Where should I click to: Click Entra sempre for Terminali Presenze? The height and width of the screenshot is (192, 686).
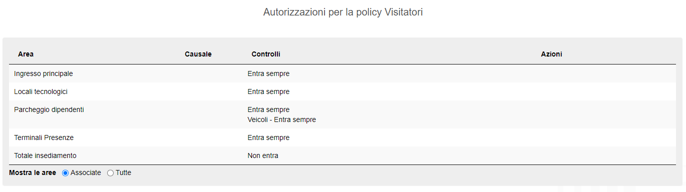click(268, 137)
